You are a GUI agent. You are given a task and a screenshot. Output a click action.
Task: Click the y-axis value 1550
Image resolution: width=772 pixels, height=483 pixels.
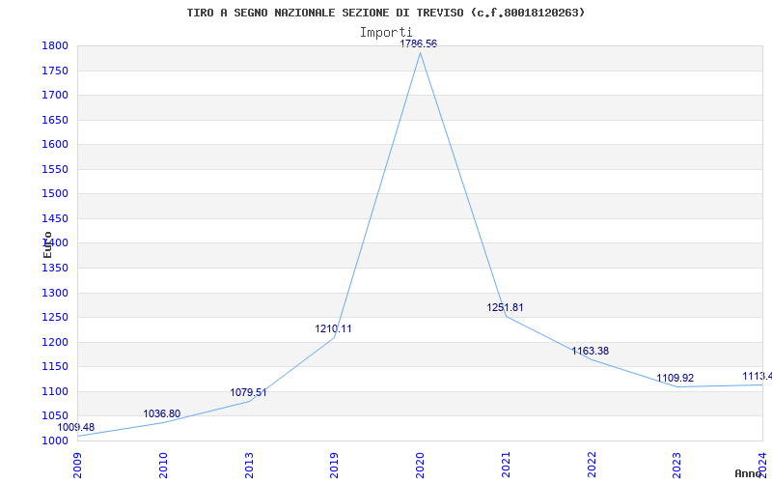(x=55, y=170)
